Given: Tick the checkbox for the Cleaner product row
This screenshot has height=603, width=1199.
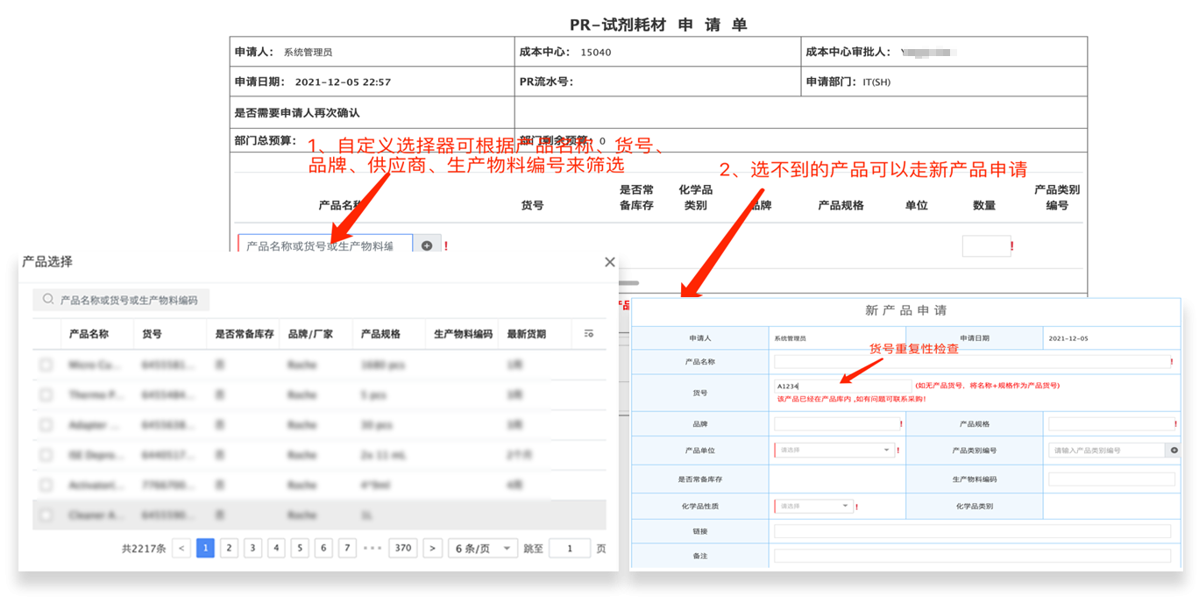Looking at the screenshot, I should tap(46, 515).
